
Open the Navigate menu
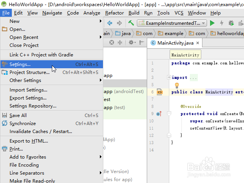[52, 13]
